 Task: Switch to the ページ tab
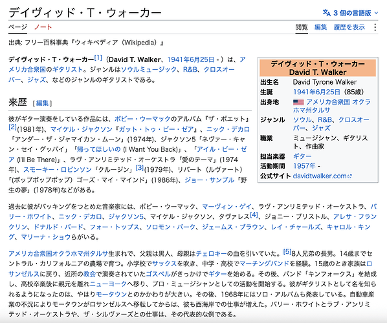pos(17,27)
